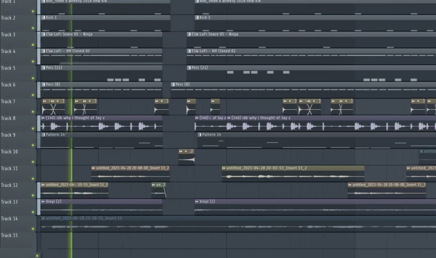Click the audio icon on first Vinyl (2) clip
This screenshot has height=258, width=436.
[x=43, y=202]
